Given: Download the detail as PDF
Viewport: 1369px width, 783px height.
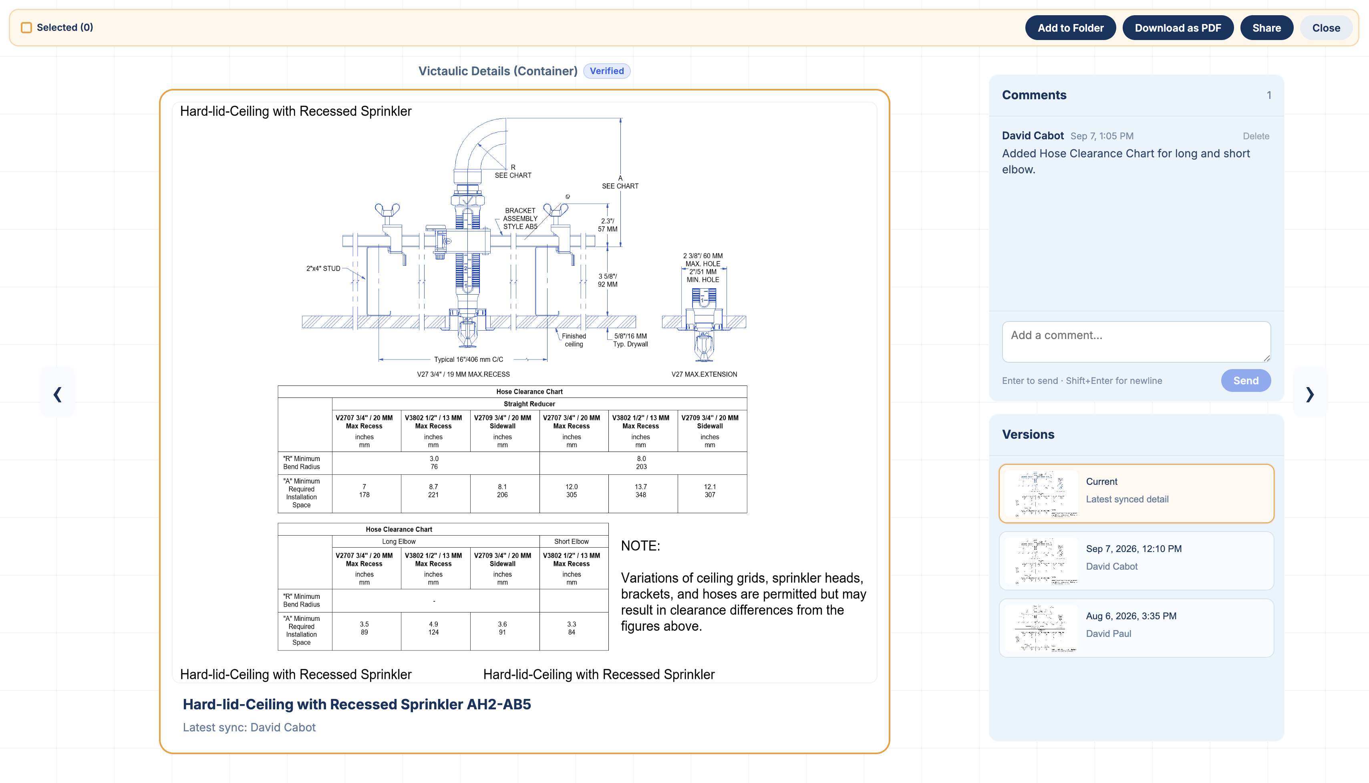Looking at the screenshot, I should [1178, 28].
